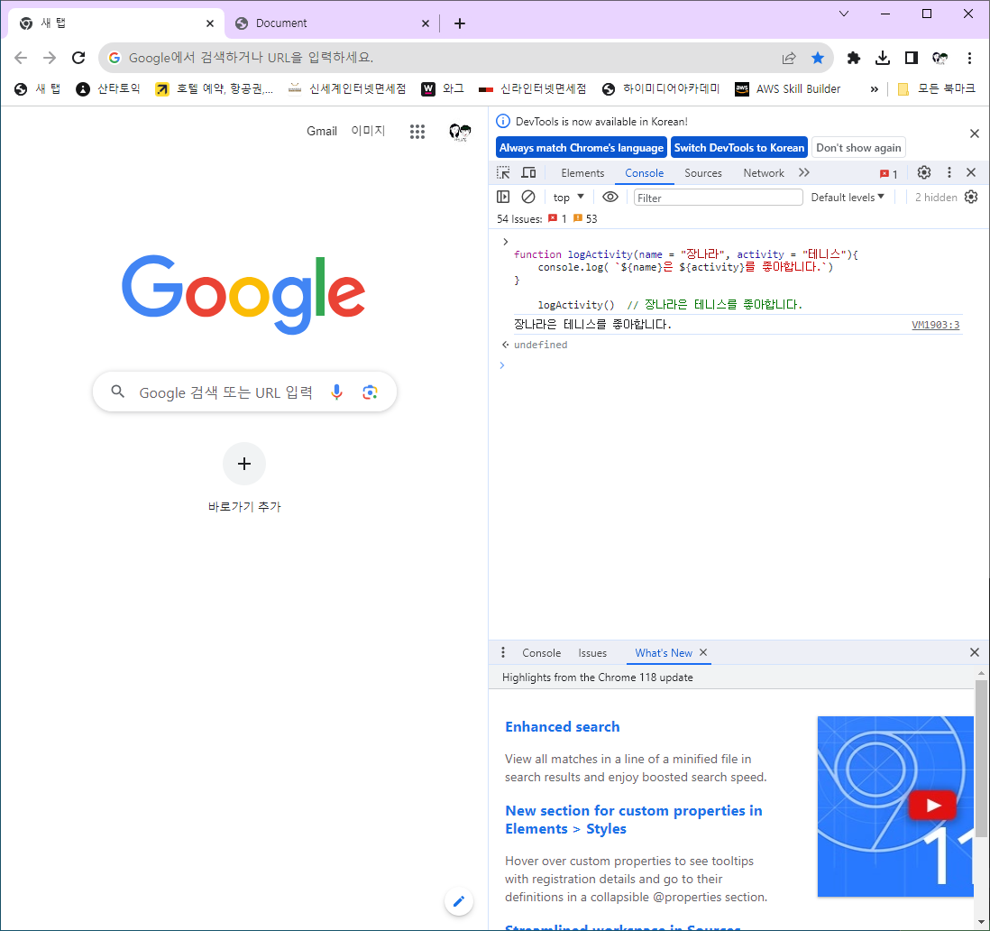Screen dimensions: 990x931
Task: Toggle the console sidebar
Action: pos(503,197)
